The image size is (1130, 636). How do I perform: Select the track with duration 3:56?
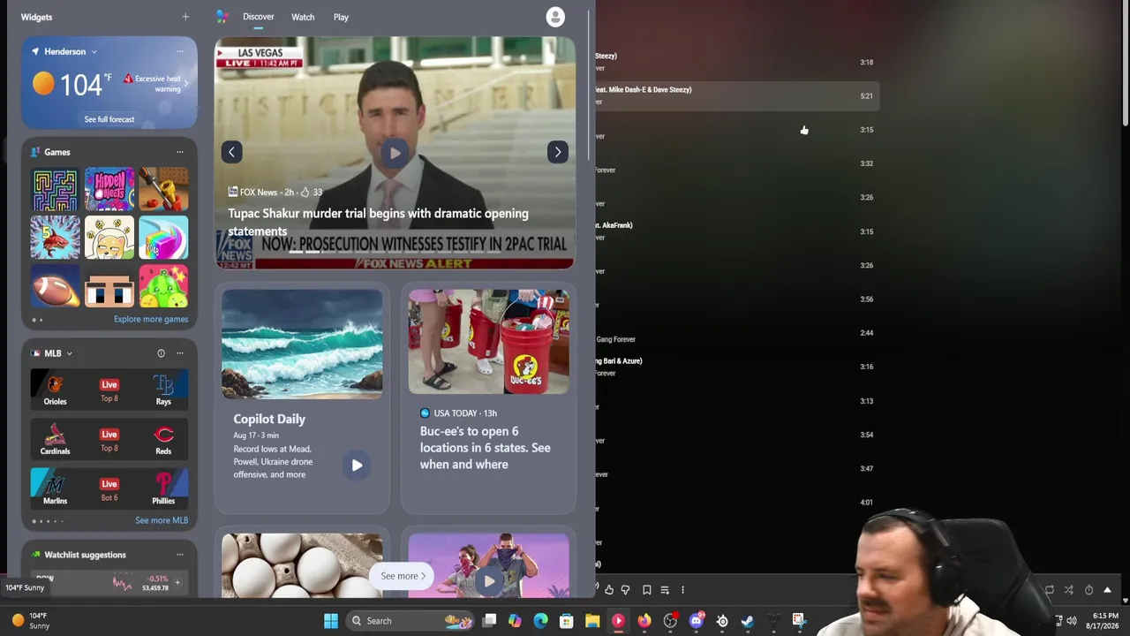click(737, 299)
